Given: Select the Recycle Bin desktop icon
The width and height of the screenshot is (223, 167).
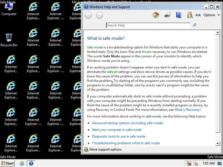Looking at the screenshot, I should tap(9, 40).
